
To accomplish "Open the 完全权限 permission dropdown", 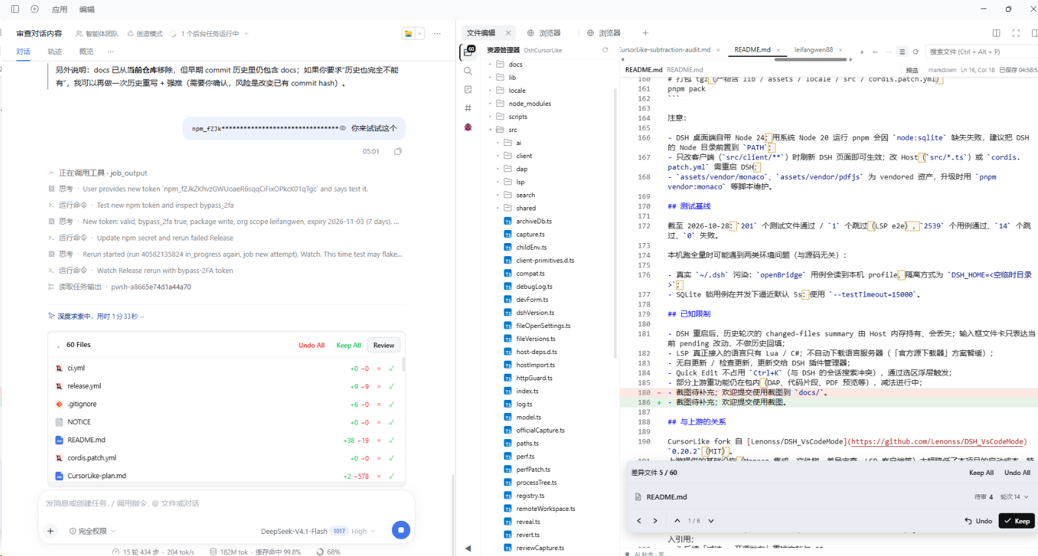I will click(x=92, y=531).
